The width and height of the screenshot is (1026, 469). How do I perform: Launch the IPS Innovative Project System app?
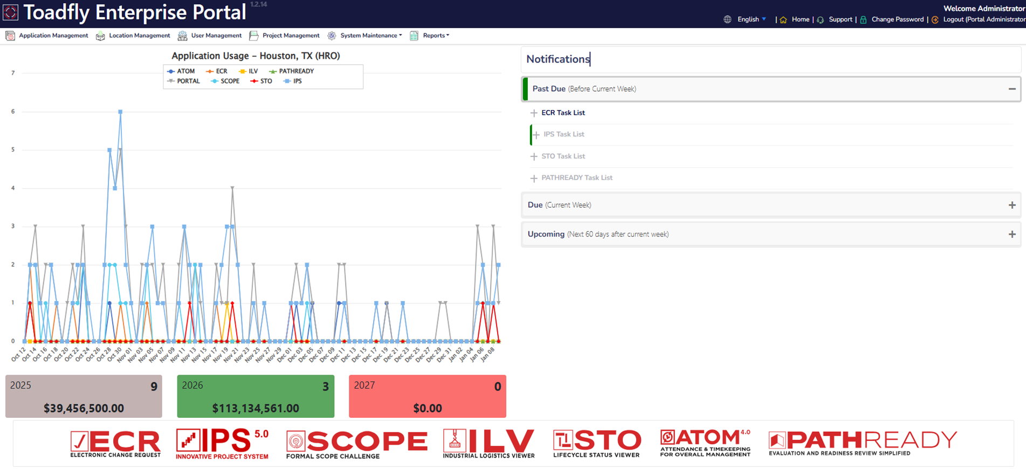(x=222, y=443)
